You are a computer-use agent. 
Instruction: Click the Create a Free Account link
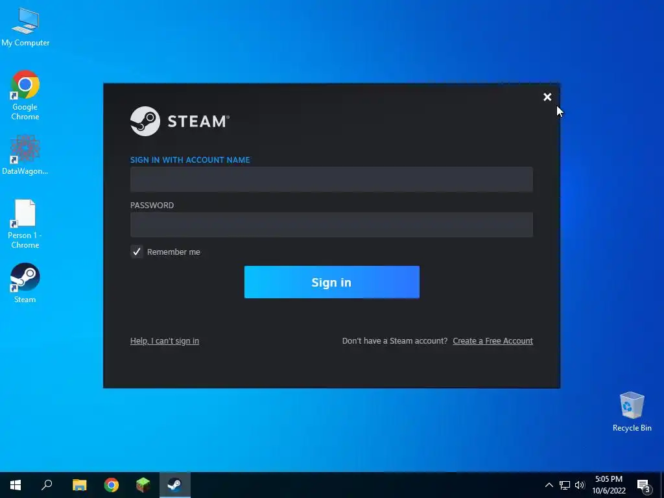click(493, 341)
